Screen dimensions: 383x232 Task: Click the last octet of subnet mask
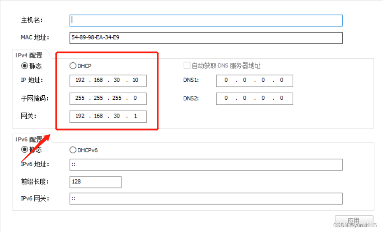[x=135, y=98]
